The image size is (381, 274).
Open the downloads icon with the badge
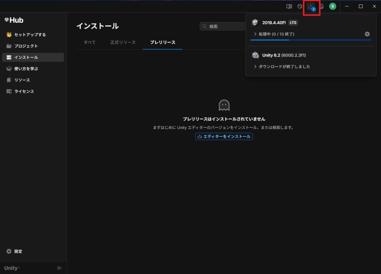click(x=311, y=7)
